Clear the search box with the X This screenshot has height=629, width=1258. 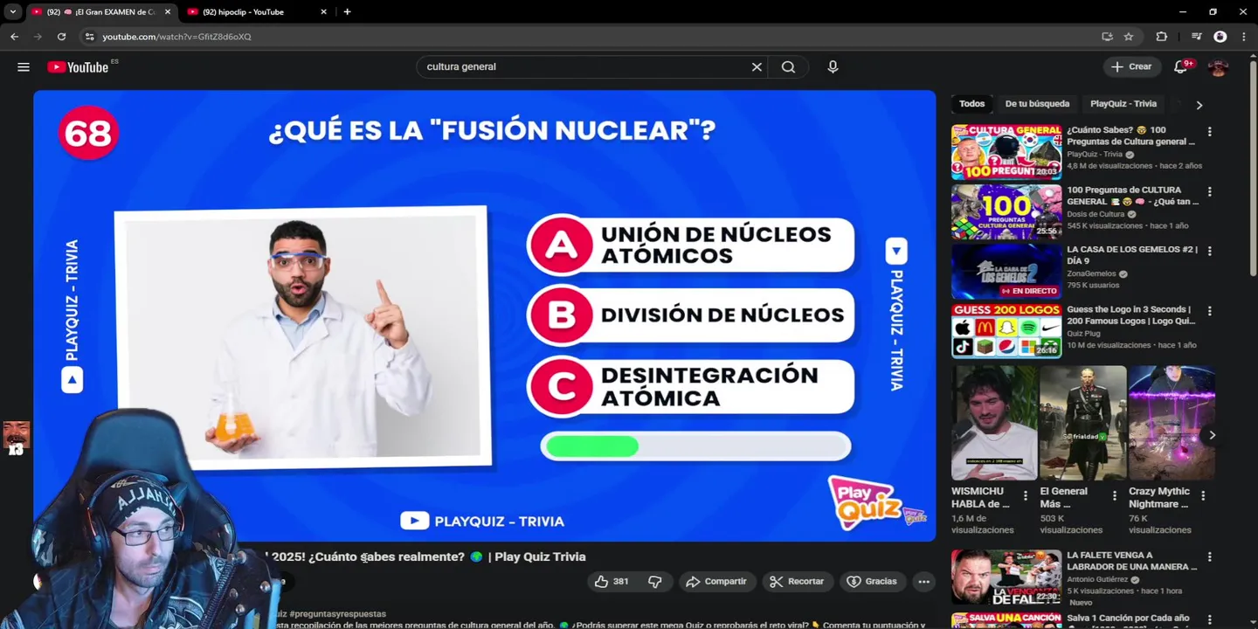click(x=757, y=66)
